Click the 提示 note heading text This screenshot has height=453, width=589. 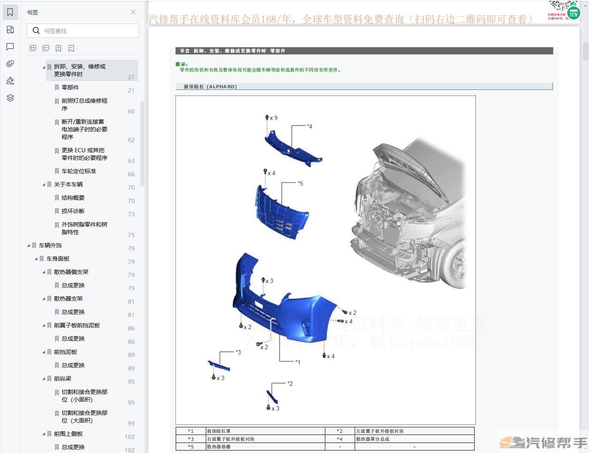coord(181,64)
